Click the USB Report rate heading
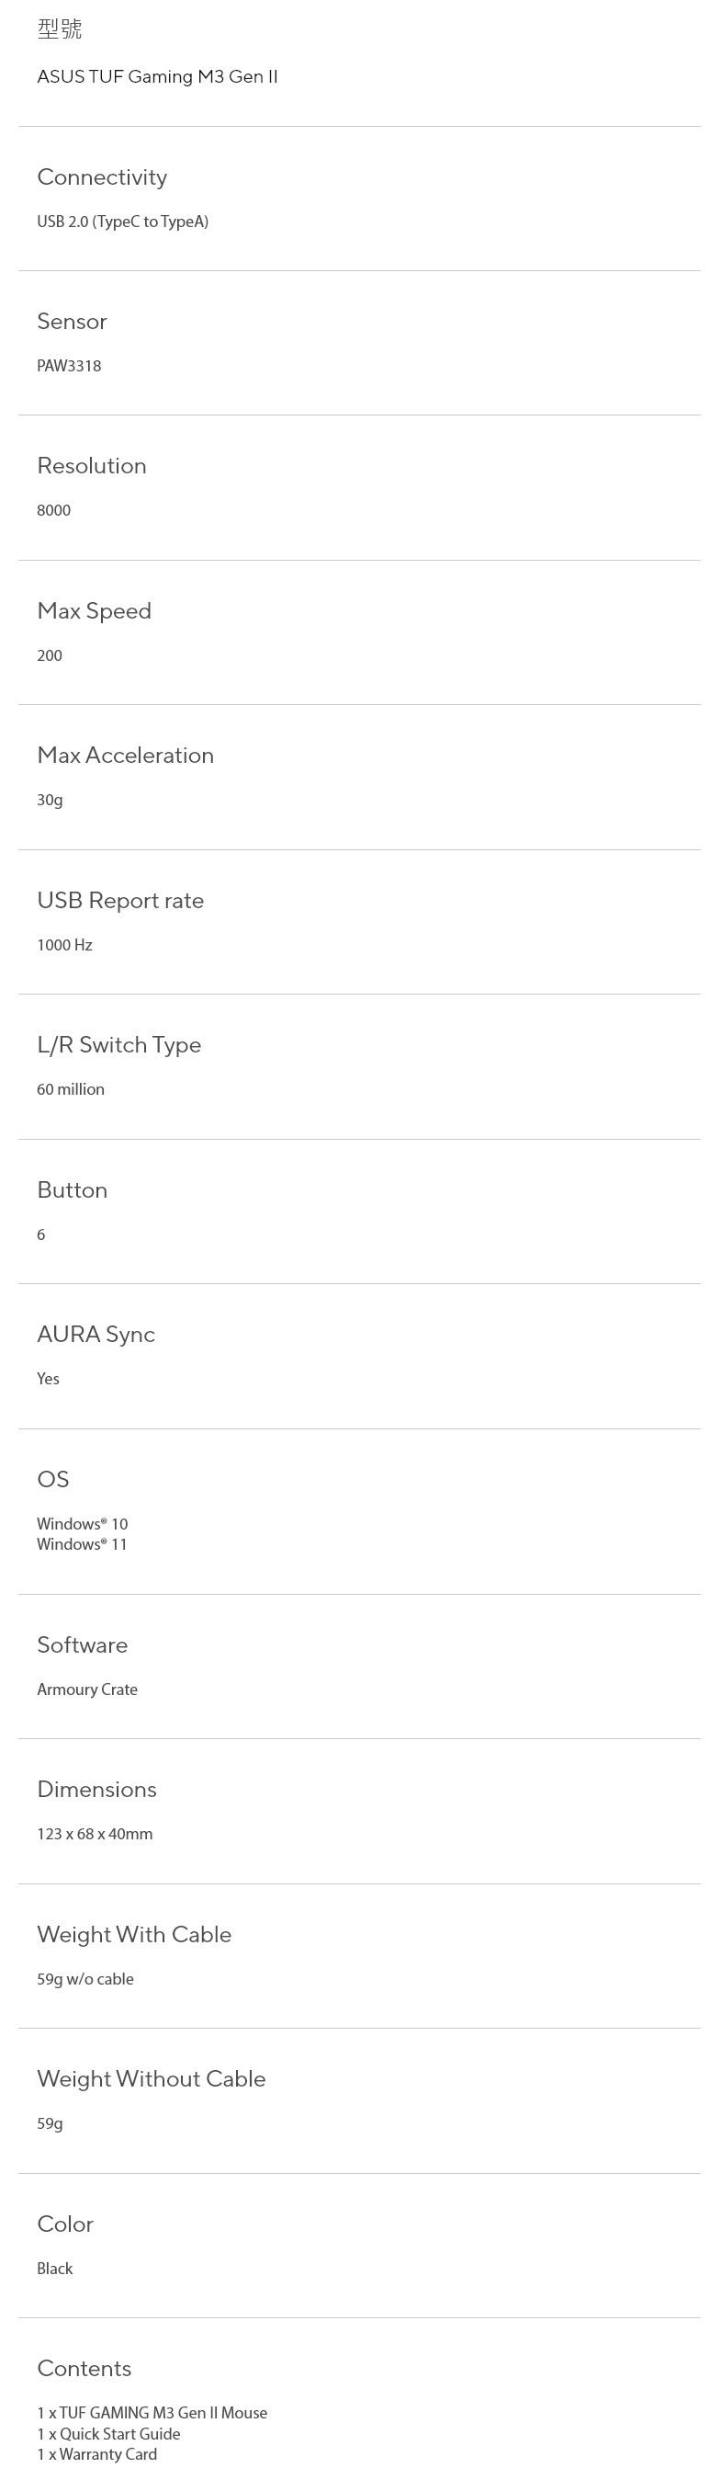This screenshot has width=709, height=2480. 120,900
